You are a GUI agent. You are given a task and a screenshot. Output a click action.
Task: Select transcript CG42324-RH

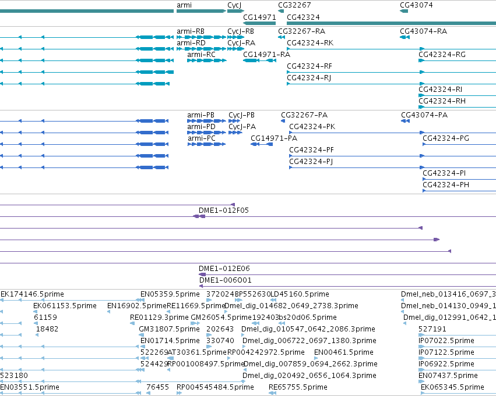click(x=457, y=107)
